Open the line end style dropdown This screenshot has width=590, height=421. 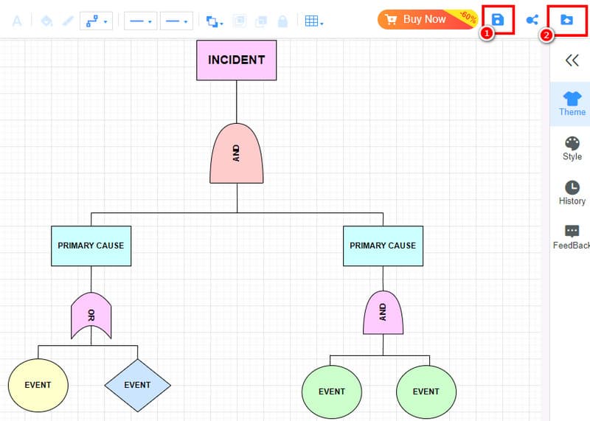[x=176, y=21]
